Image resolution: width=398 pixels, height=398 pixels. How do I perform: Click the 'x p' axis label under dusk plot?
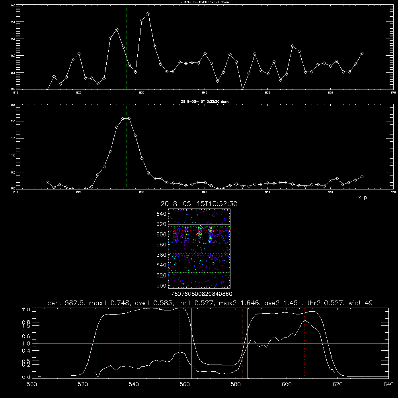[x=363, y=197]
